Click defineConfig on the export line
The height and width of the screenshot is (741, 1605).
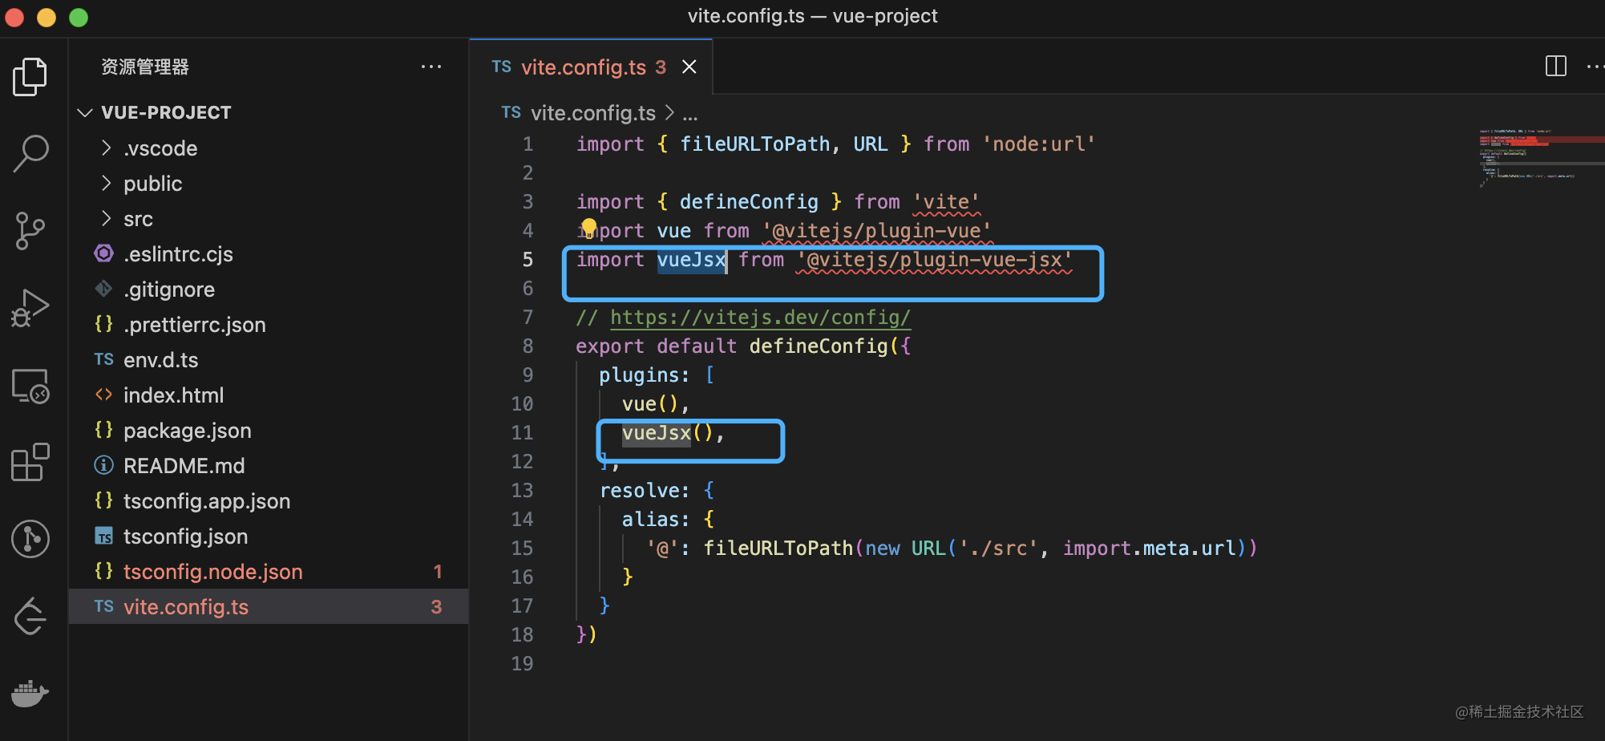pos(819,346)
